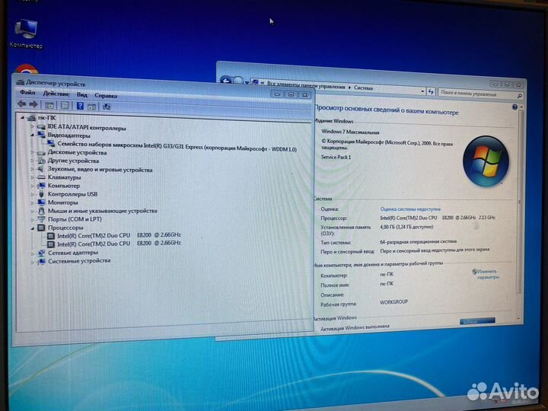Select the first Intel Core 2 Duo E8200 entry

pyautogui.click(x=119, y=235)
